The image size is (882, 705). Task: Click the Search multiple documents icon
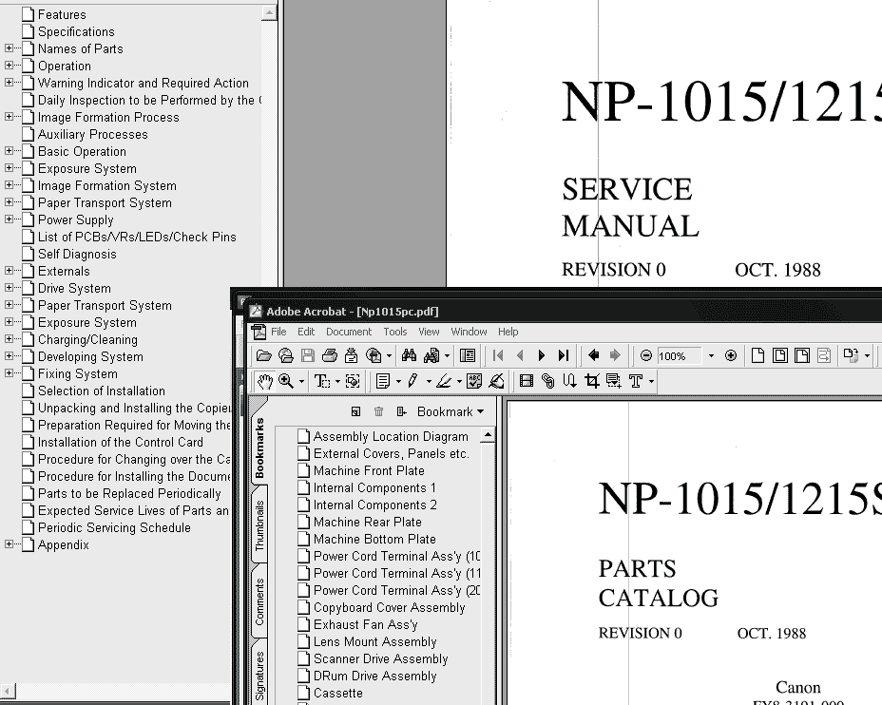[432, 355]
